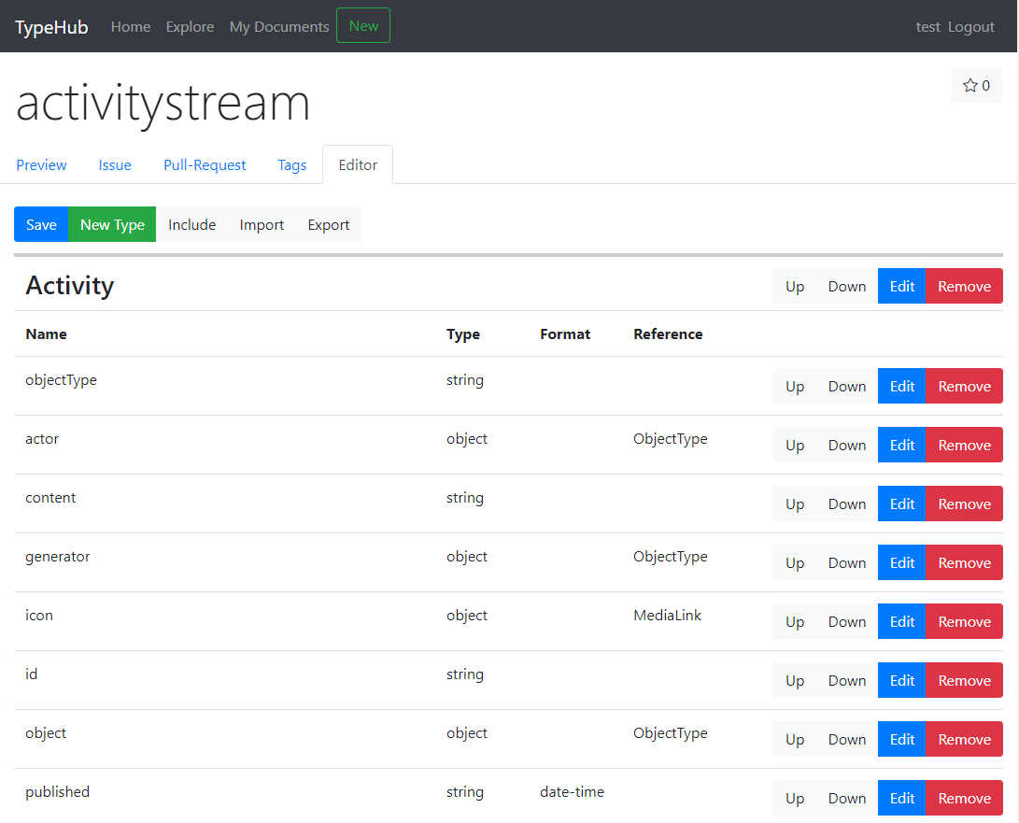Move icon property Up
Image resolution: width=1019 pixels, height=823 pixels.
pos(795,621)
